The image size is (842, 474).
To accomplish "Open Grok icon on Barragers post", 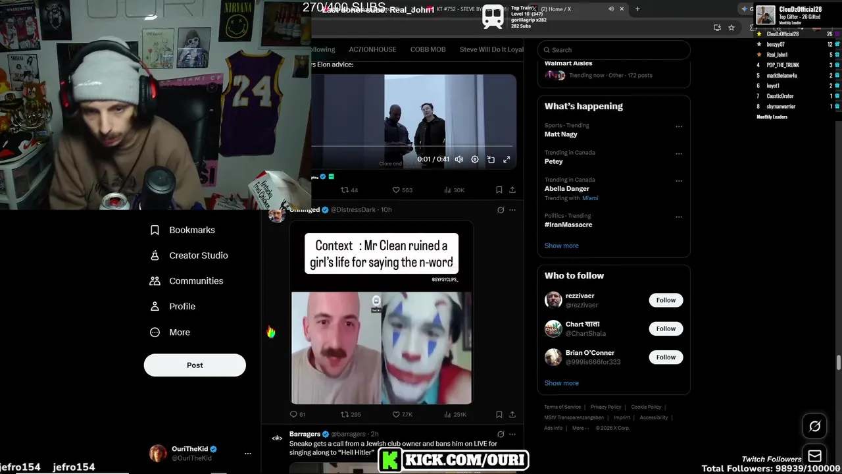I will [x=501, y=434].
